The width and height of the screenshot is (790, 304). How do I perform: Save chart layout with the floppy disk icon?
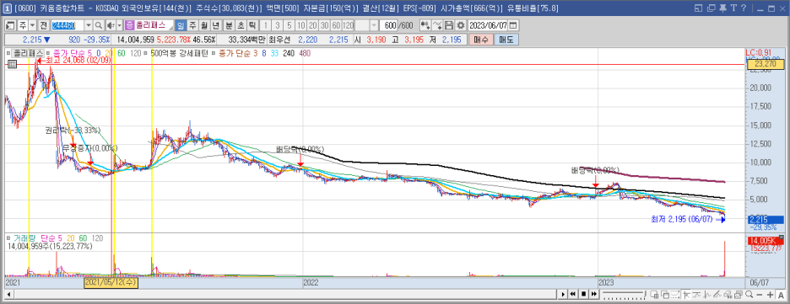pos(448,25)
